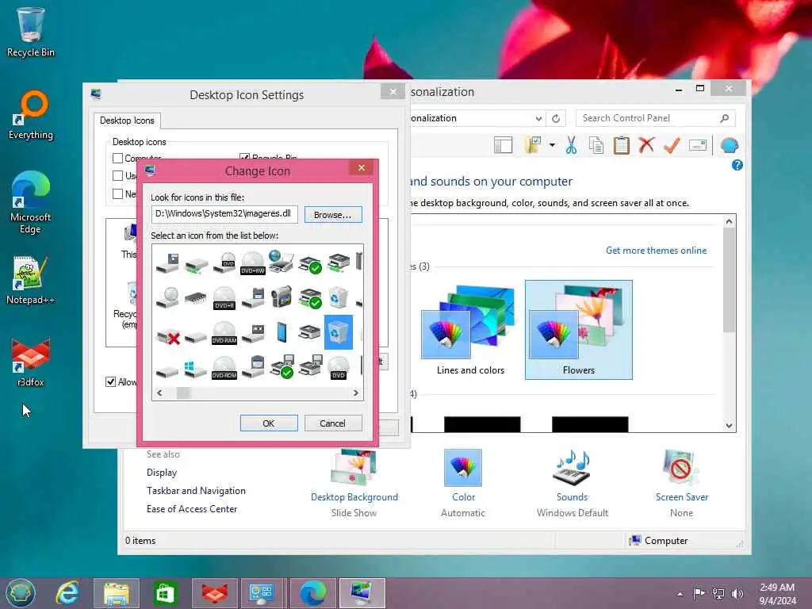Open the blue Help question mark
Image resolution: width=812 pixels, height=609 pixels.
click(x=737, y=165)
